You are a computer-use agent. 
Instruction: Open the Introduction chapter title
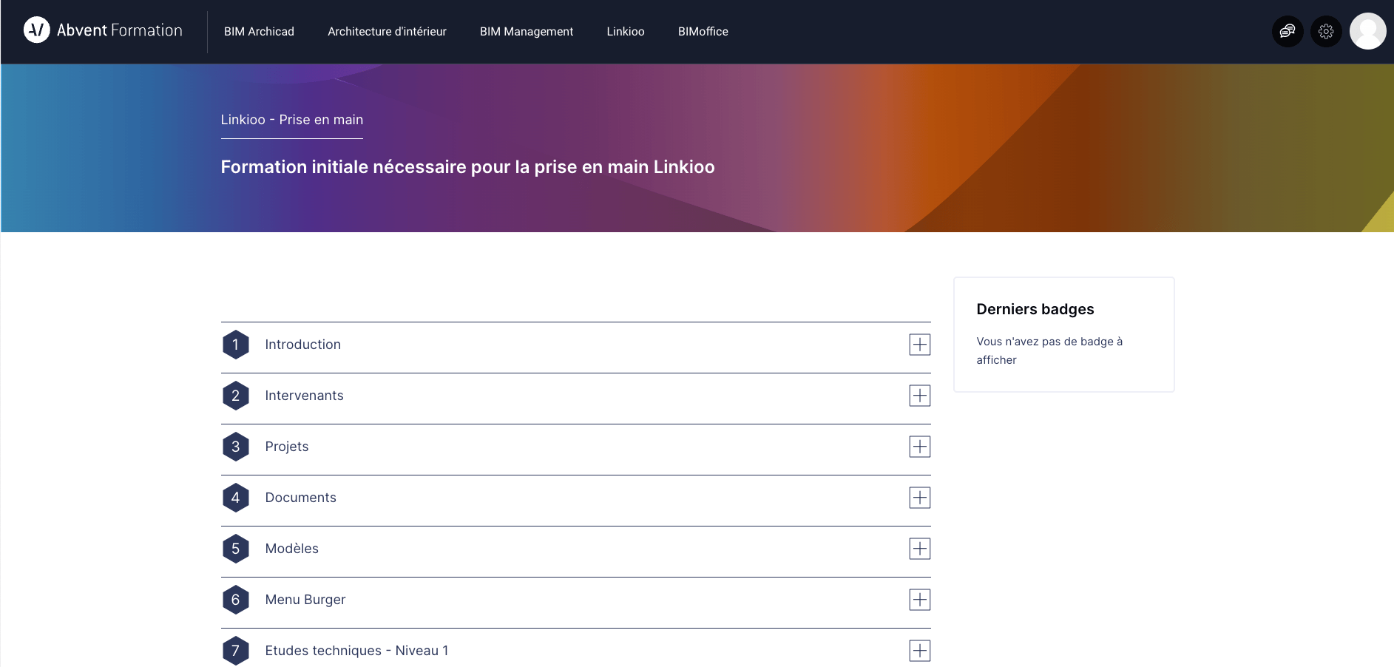pyautogui.click(x=303, y=345)
